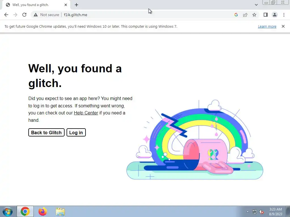Viewport: 290px width, 217px height.
Task: Open the Learn more link in infobar
Action: click(x=267, y=26)
